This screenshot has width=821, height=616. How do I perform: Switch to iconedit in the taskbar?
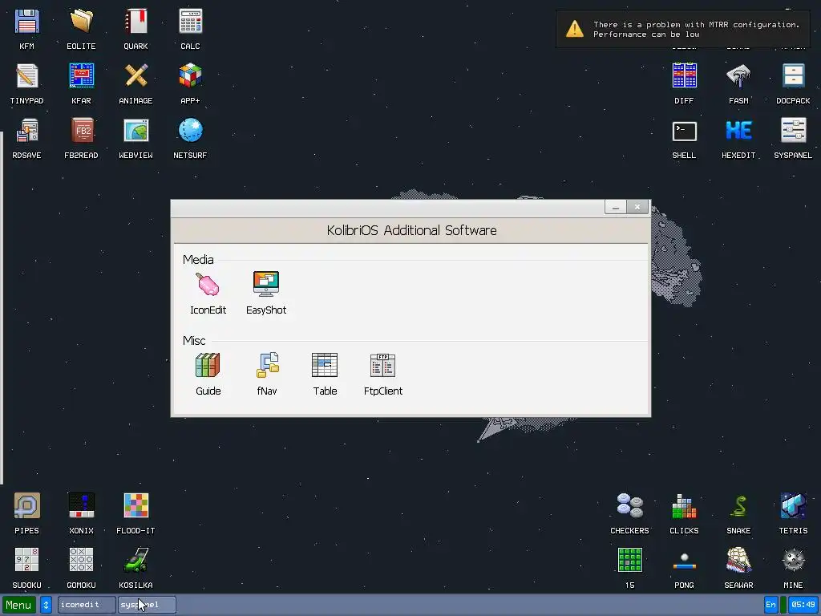87,605
